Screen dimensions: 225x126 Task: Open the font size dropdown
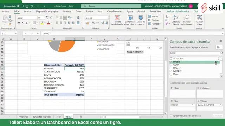pyautogui.click(x=44, y=18)
